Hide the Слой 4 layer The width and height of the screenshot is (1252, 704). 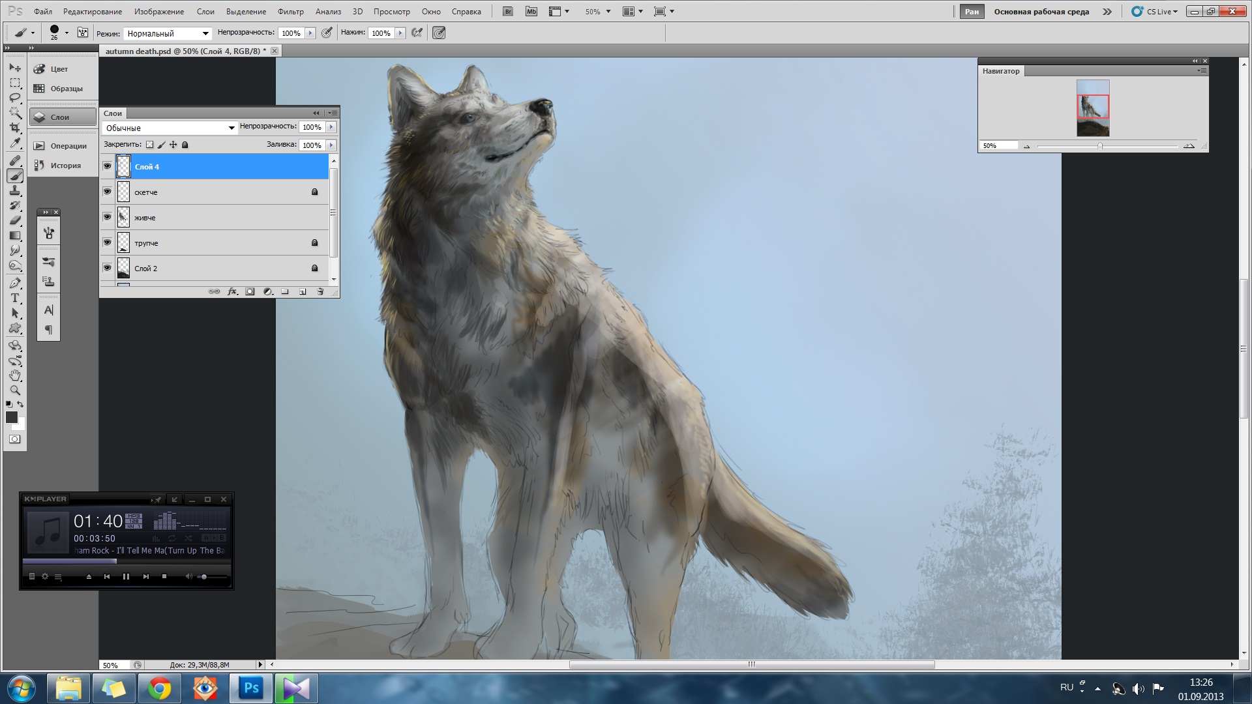(x=107, y=166)
